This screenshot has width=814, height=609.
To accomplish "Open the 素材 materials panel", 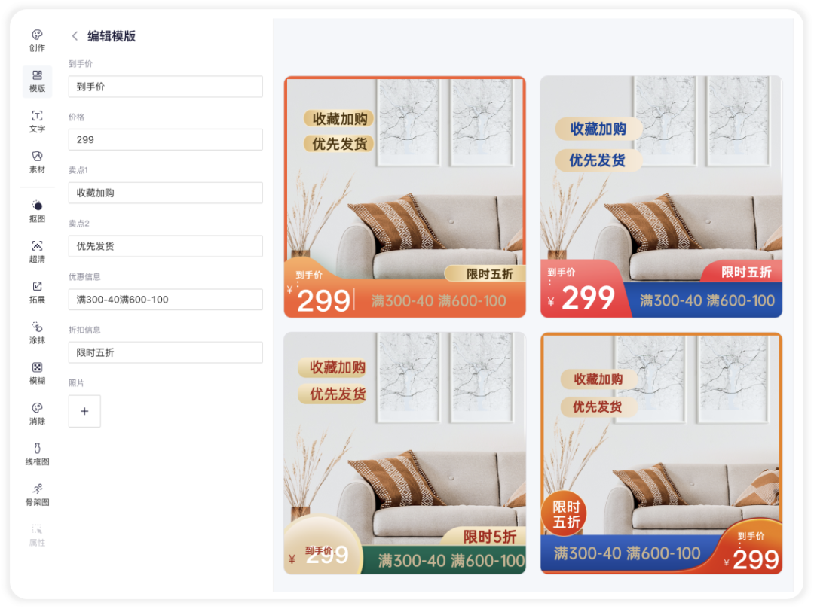I will point(37,163).
